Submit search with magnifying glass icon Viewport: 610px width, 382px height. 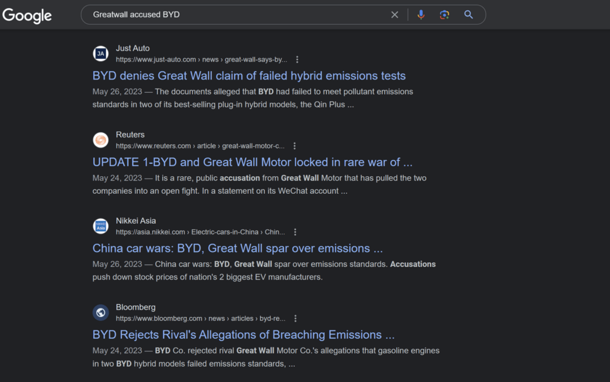point(468,15)
